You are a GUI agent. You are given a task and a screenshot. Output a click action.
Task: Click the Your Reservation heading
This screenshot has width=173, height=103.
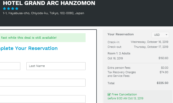pos(121,34)
